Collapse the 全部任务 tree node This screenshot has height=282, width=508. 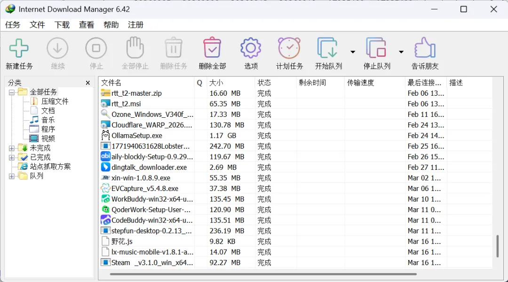[12, 92]
